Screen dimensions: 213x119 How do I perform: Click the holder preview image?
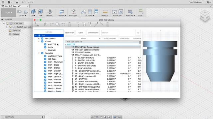pyautogui.click(x=160, y=61)
